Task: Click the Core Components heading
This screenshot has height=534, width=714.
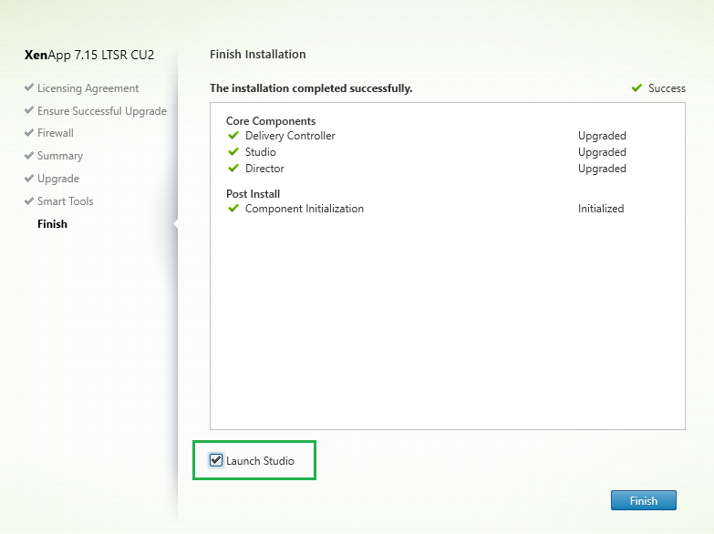Action: pos(271,121)
